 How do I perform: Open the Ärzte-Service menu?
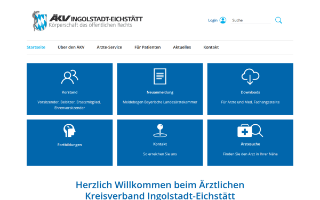point(109,47)
